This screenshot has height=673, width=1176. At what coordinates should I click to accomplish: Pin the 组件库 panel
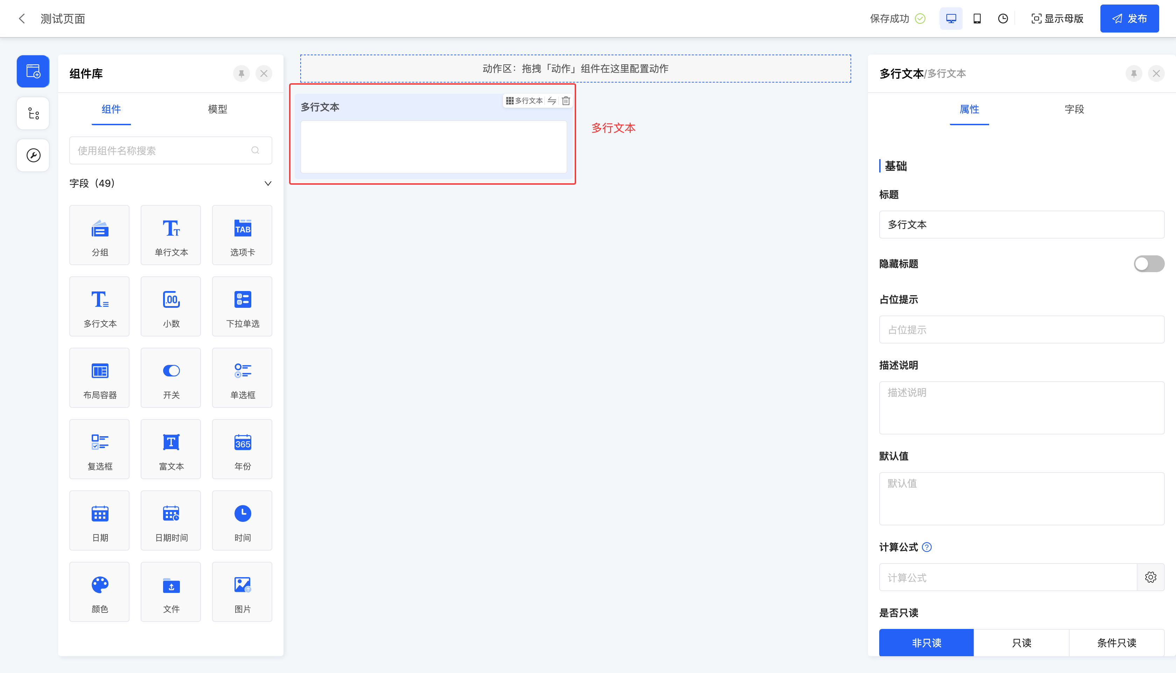[x=241, y=73]
